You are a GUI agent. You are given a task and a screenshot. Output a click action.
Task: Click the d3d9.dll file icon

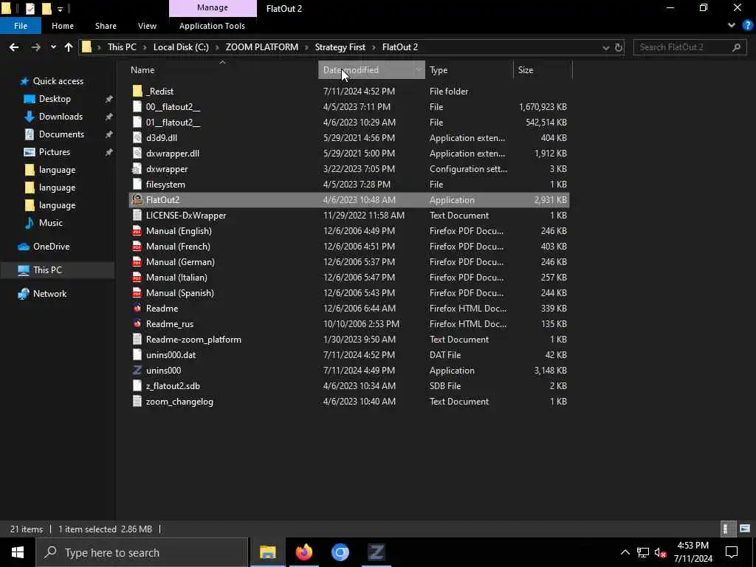coord(137,138)
